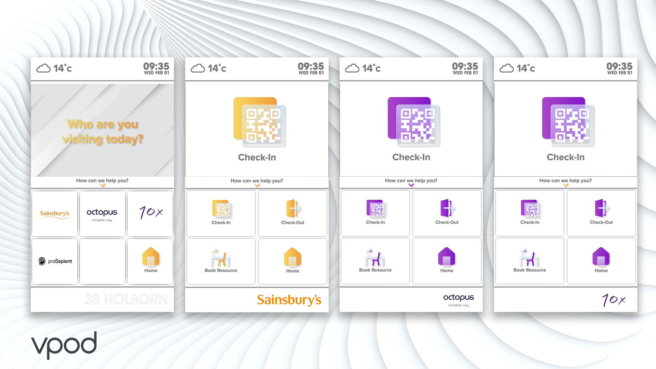Tap large orange Check-In QR in Sainsbury's kiosk
656x369 pixels.
(x=260, y=122)
